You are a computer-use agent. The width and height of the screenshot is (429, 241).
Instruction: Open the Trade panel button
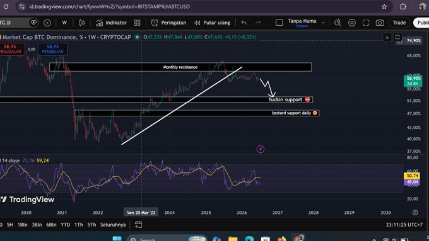pos(399,23)
